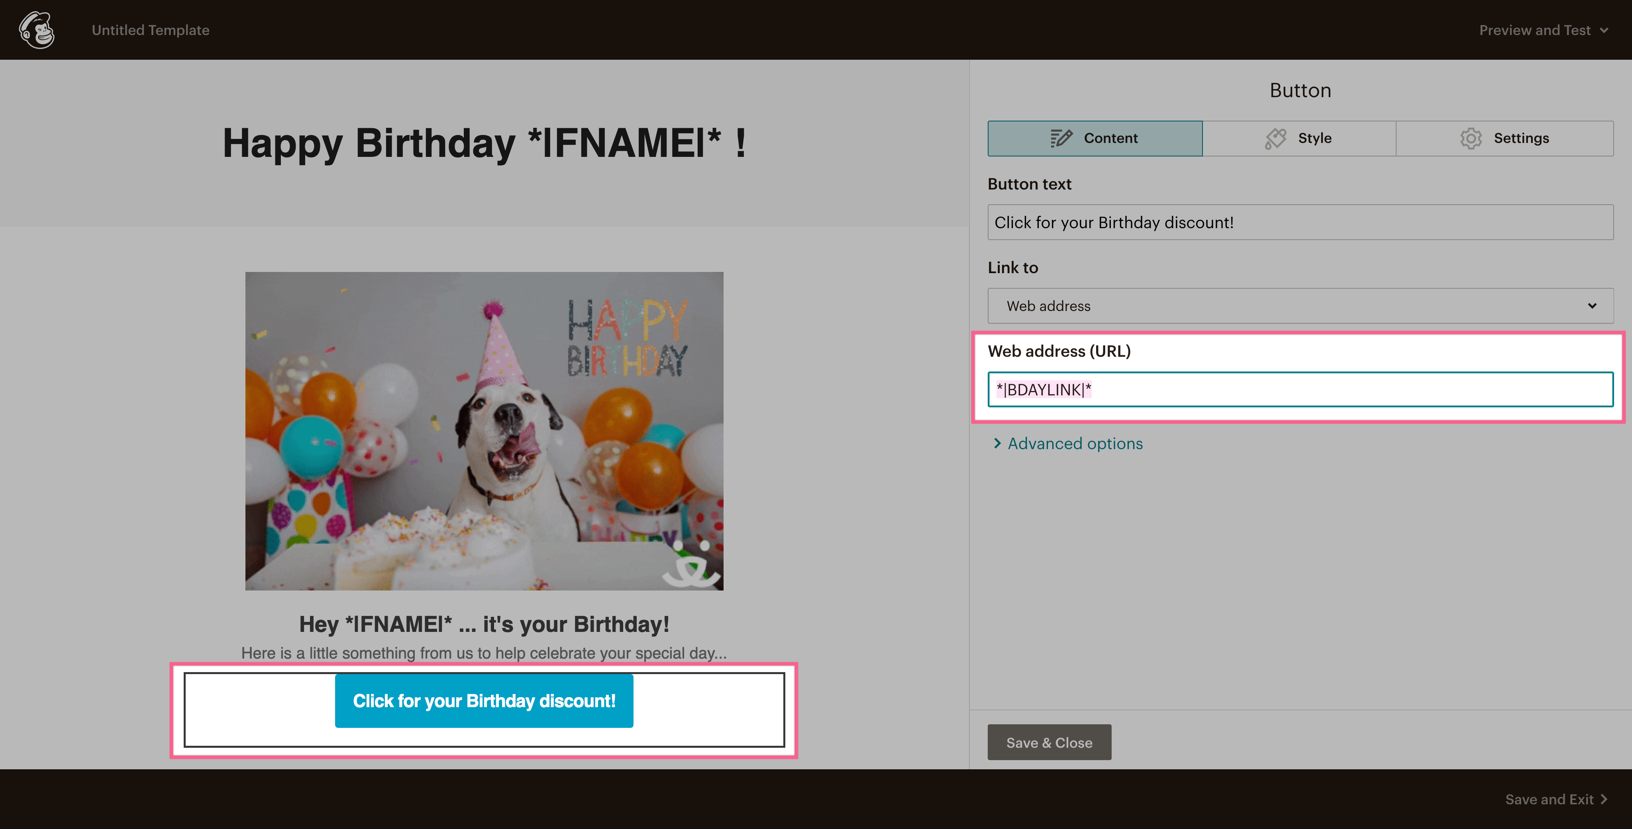Click the "Button text" label
The height and width of the screenshot is (829, 1632).
(1030, 184)
